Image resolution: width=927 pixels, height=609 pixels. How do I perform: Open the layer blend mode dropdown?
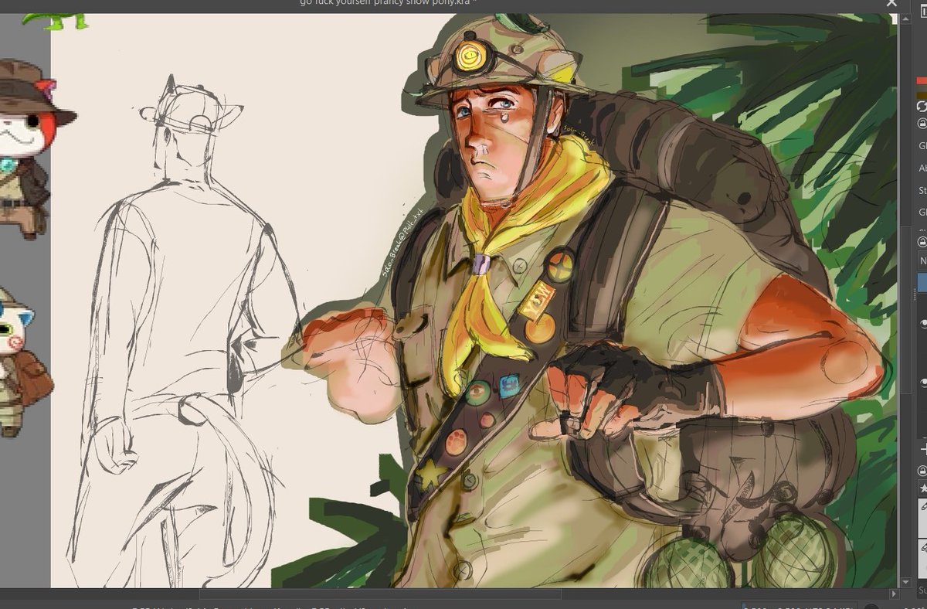click(x=922, y=260)
